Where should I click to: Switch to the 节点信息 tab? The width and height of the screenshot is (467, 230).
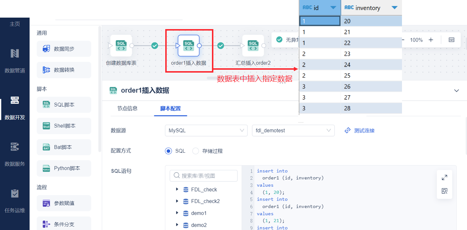[x=127, y=108]
